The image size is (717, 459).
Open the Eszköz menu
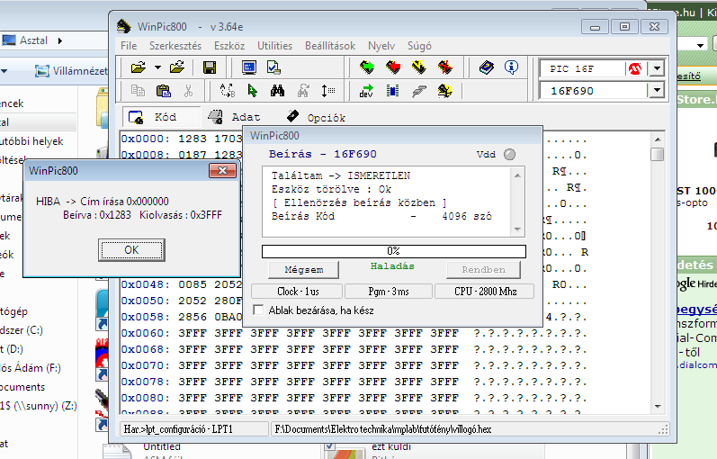229,46
